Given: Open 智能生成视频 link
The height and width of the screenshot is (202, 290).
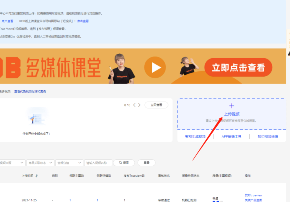Looking at the screenshot, I should click(x=195, y=136).
